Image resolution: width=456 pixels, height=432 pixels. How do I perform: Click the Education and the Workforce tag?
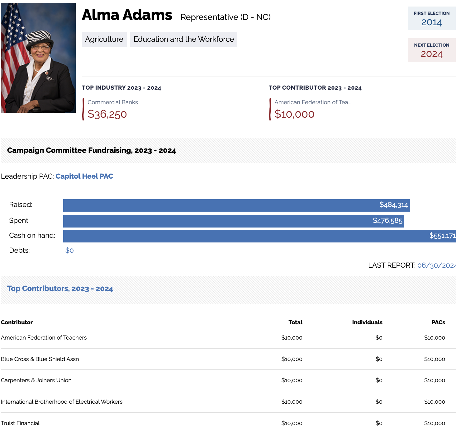(x=184, y=39)
